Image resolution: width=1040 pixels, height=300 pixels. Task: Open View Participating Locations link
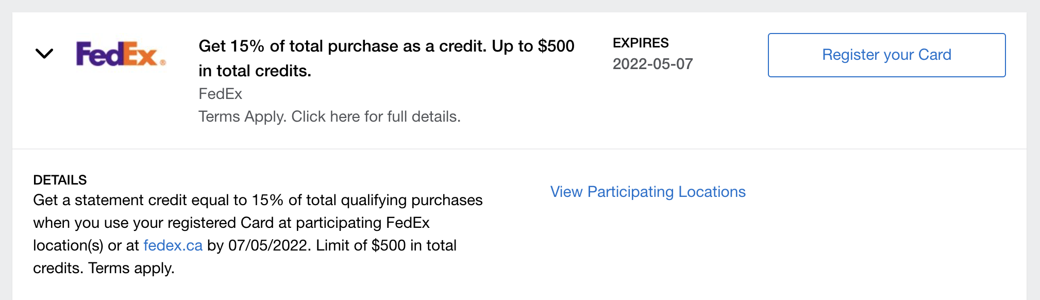click(x=648, y=192)
